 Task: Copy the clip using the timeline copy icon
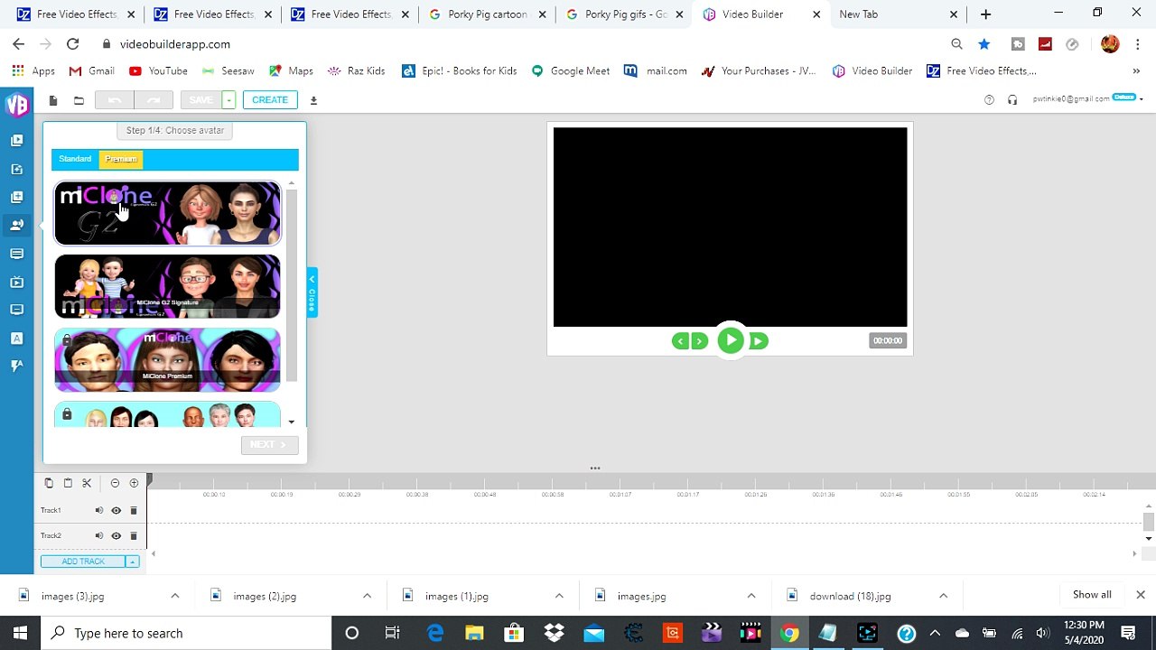[49, 483]
